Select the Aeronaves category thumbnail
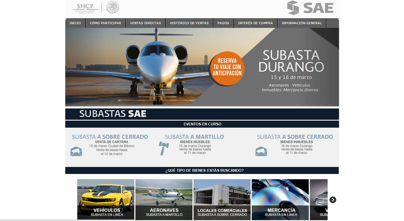 tap(164, 199)
